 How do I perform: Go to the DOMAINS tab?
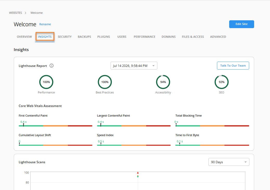(x=169, y=37)
